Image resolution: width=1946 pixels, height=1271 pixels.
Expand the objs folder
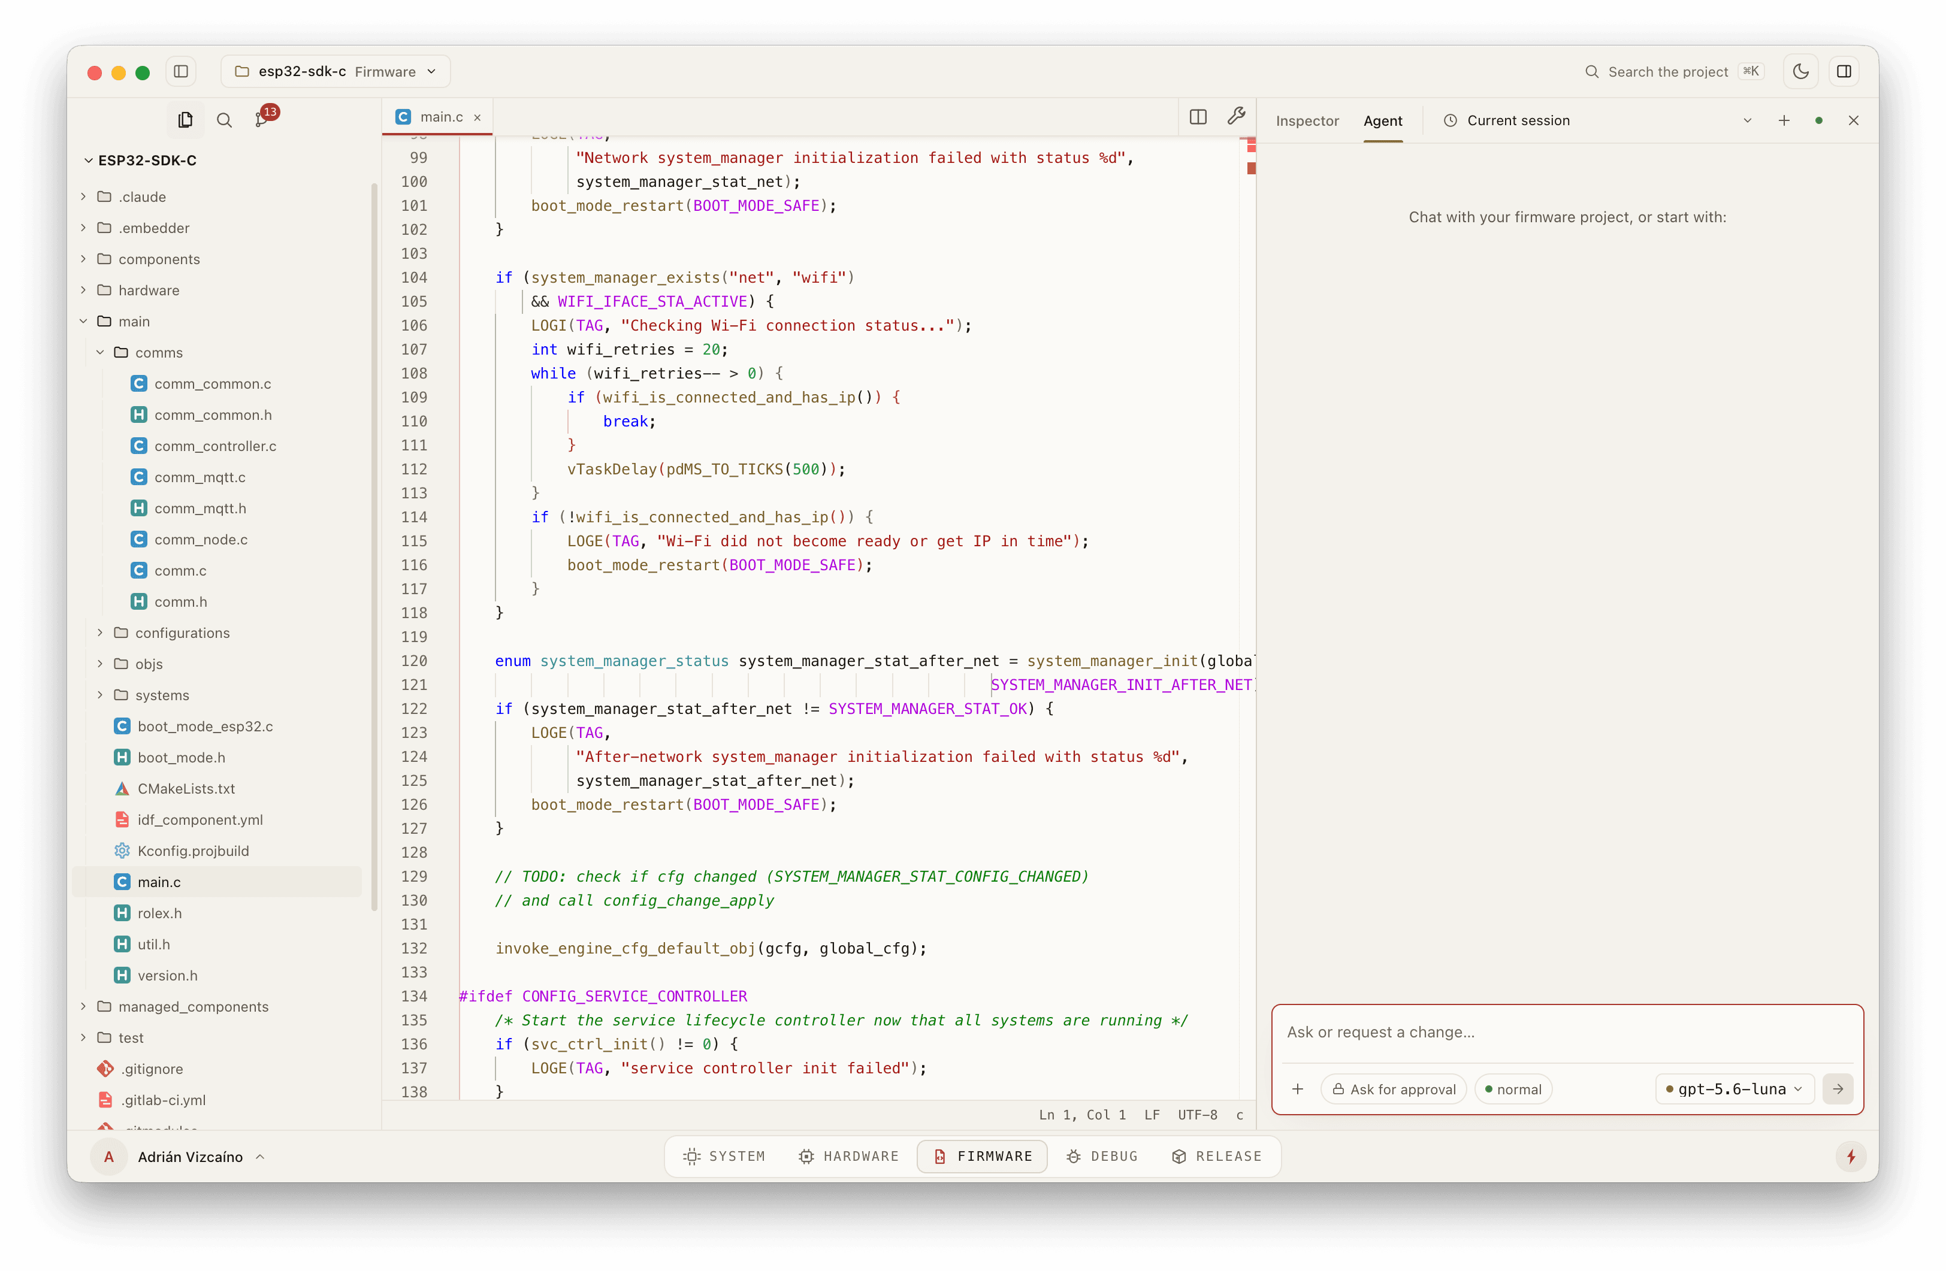coord(101,663)
